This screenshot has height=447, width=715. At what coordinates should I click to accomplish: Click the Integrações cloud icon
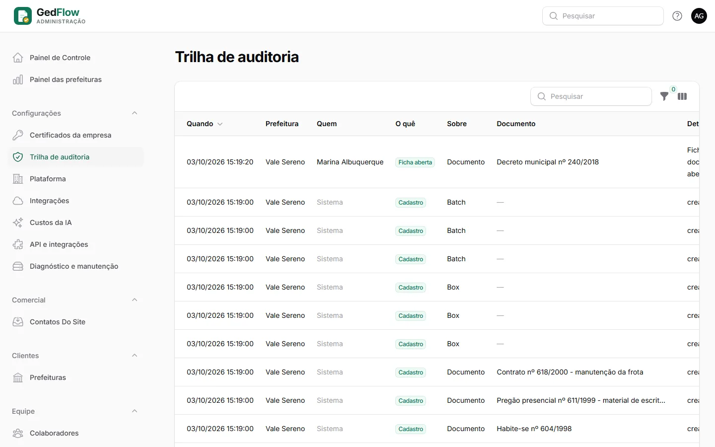coord(18,201)
